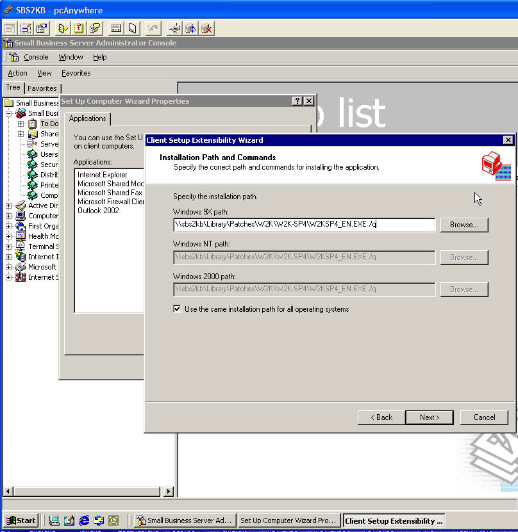Open the Window menu
518x532 pixels.
click(71, 57)
